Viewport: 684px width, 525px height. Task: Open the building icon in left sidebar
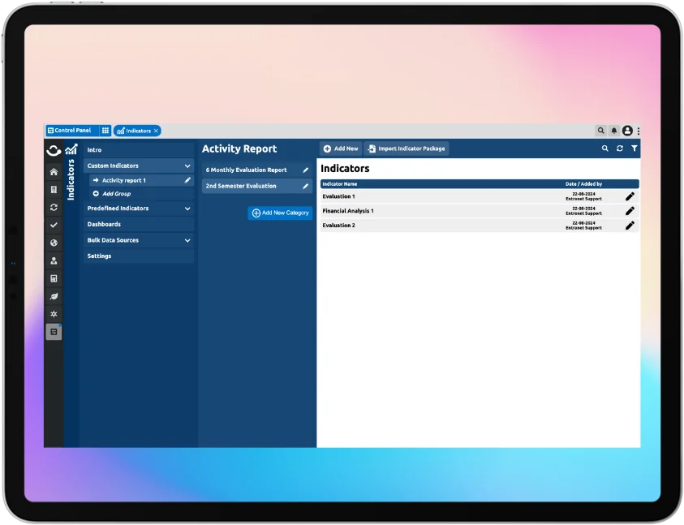click(54, 190)
